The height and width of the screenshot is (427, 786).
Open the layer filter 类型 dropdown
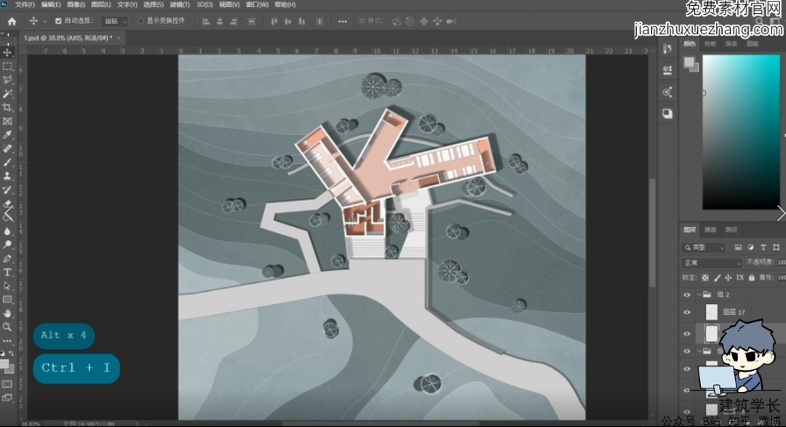coord(704,247)
